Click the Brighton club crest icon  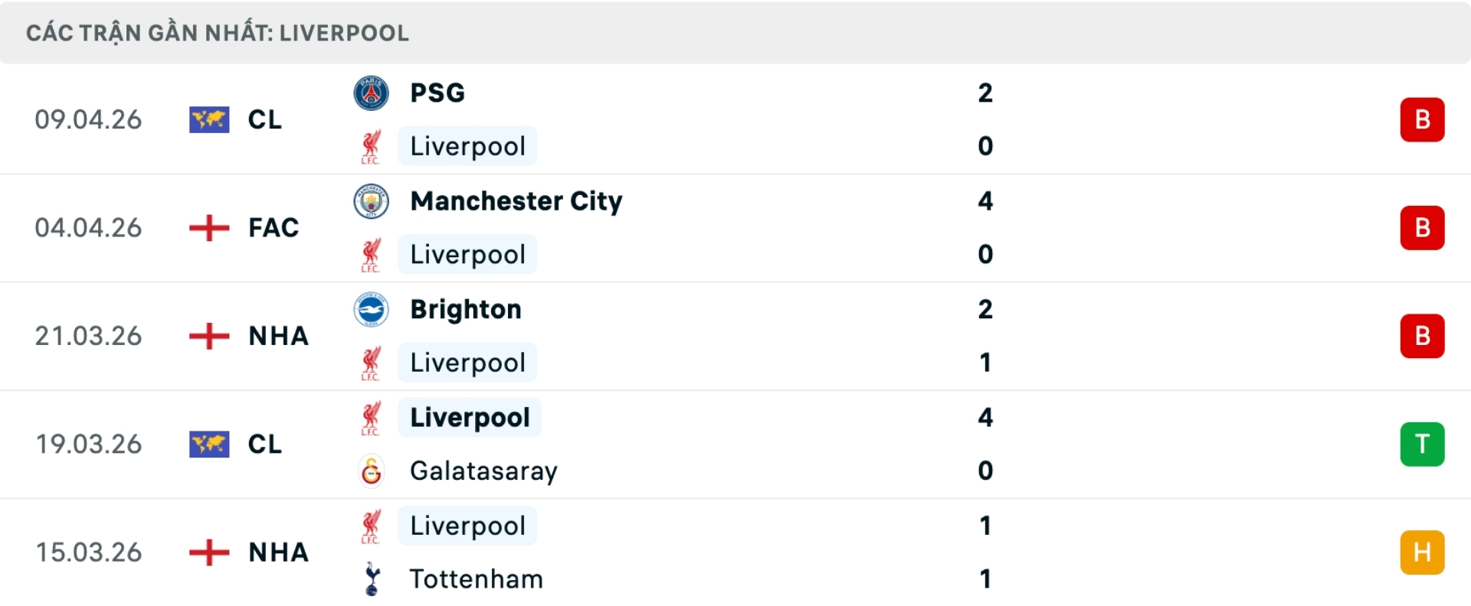[x=371, y=309]
